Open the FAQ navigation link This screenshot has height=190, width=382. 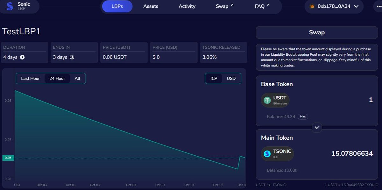point(262,6)
